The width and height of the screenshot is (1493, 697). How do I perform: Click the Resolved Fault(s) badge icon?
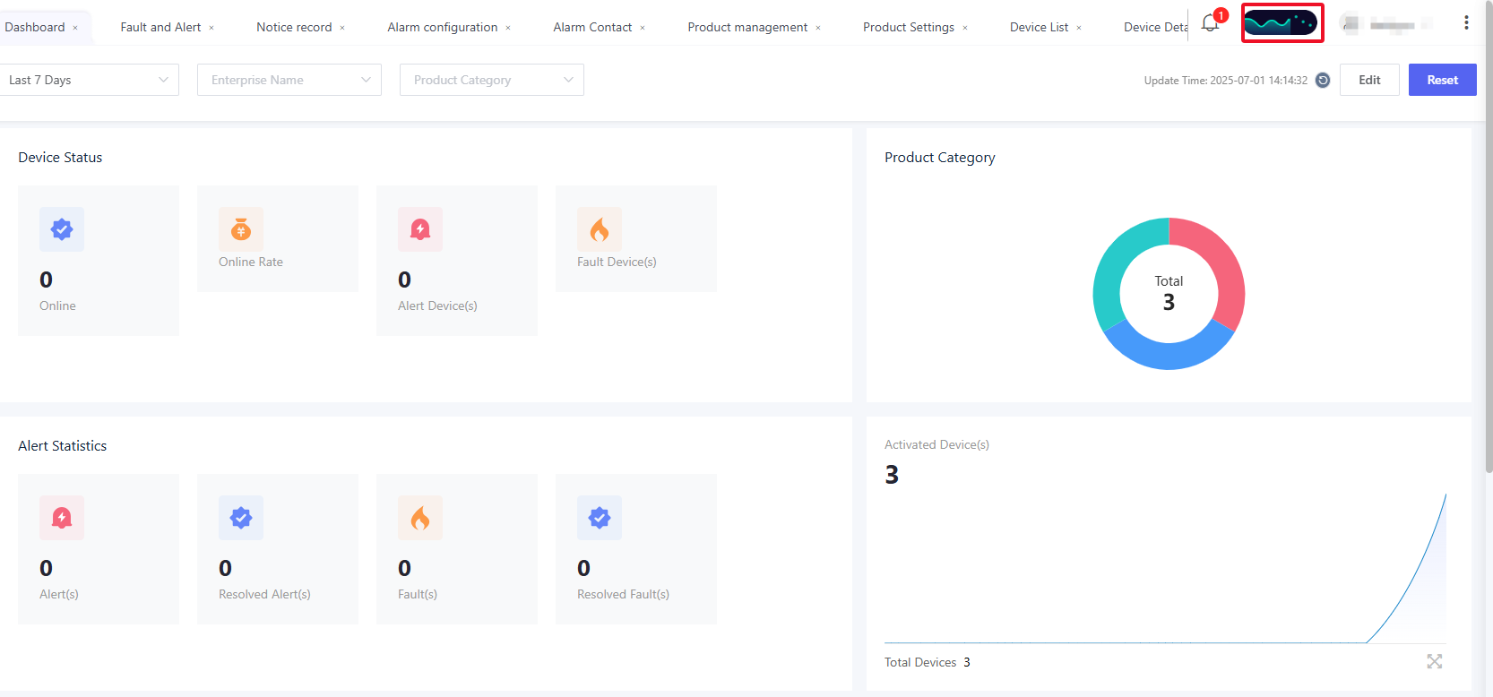point(600,518)
